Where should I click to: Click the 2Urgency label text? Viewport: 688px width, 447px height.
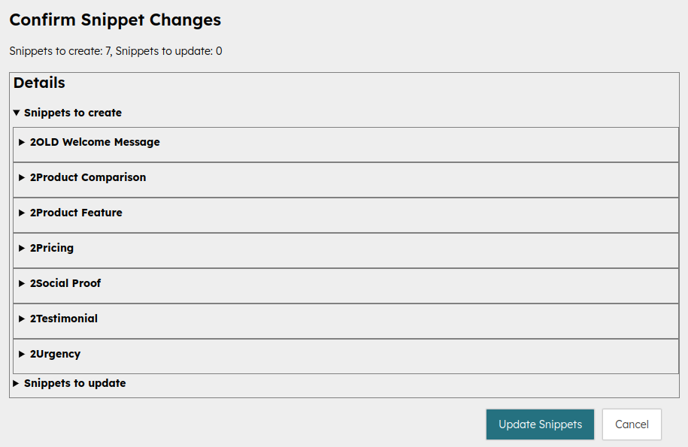click(x=55, y=354)
